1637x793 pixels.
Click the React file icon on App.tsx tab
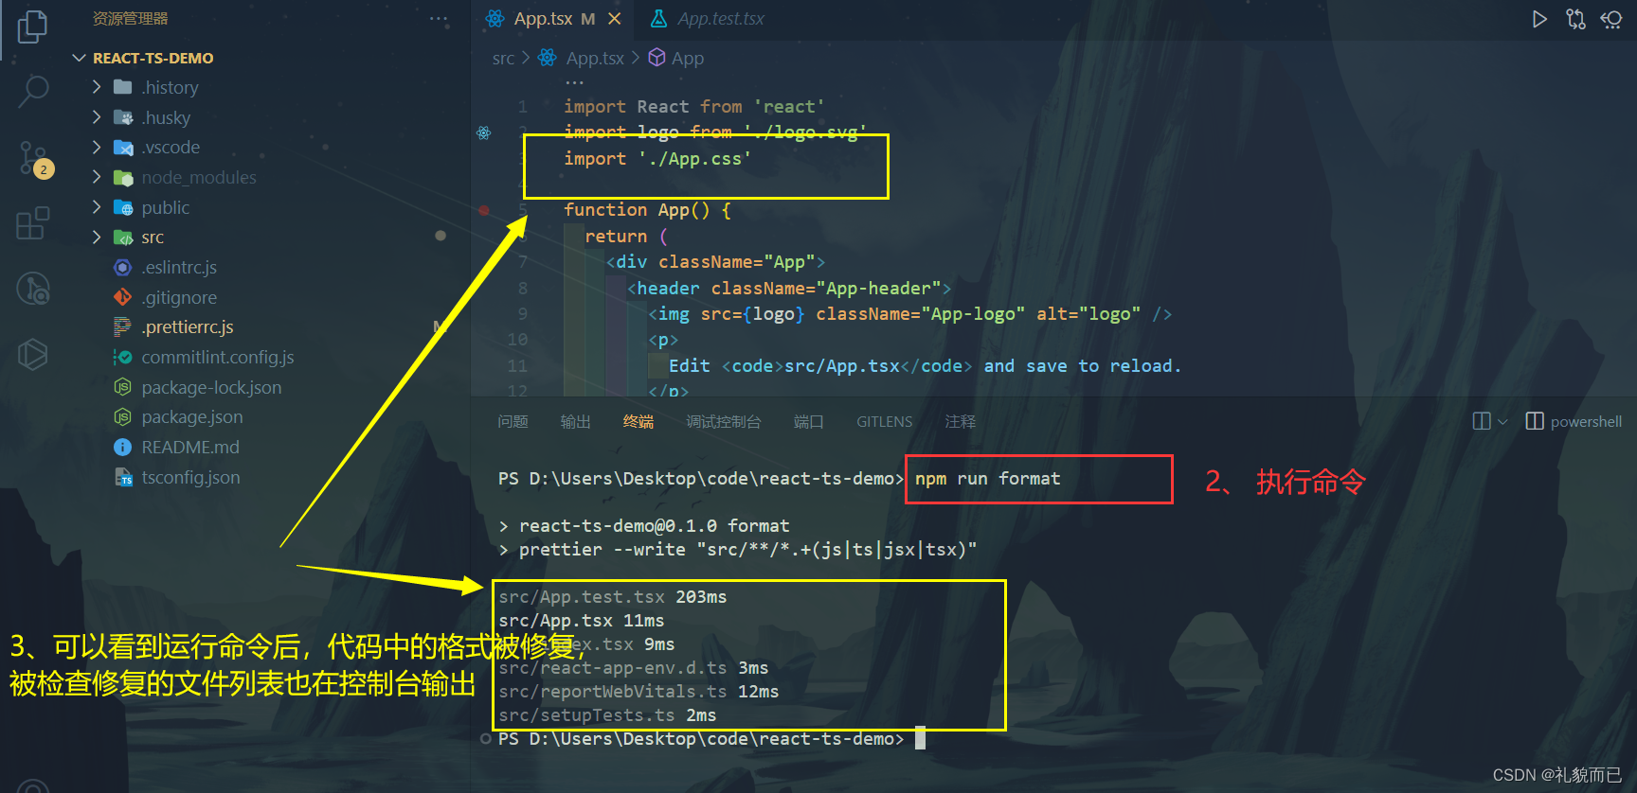coord(495,19)
